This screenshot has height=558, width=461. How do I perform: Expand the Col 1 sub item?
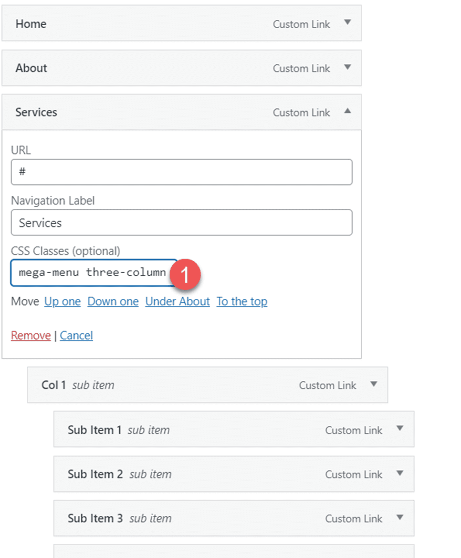click(x=374, y=385)
